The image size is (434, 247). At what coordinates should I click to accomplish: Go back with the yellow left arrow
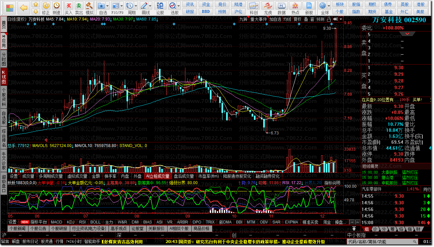[x=24, y=8]
